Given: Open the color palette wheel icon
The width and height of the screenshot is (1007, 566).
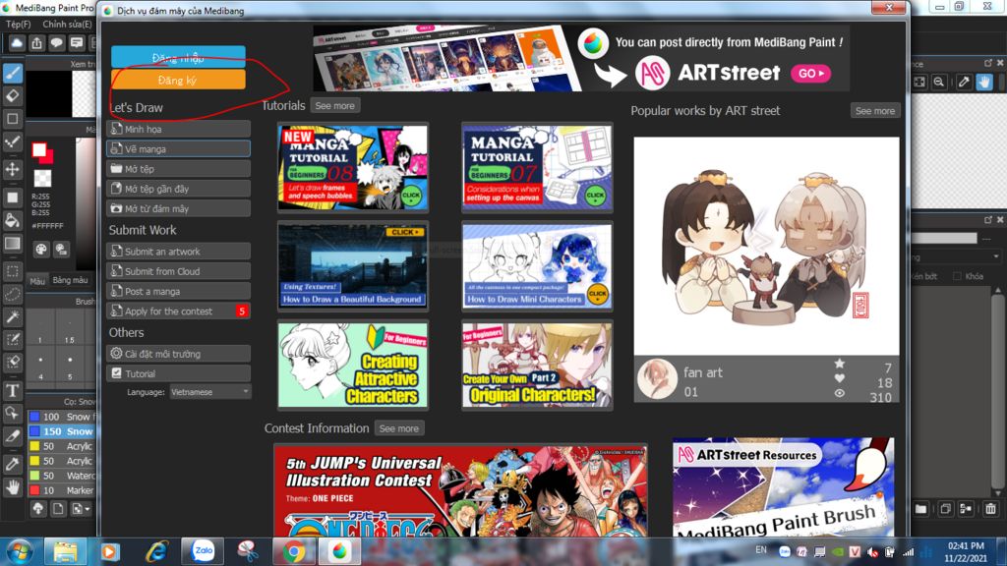Looking at the screenshot, I should (41, 249).
